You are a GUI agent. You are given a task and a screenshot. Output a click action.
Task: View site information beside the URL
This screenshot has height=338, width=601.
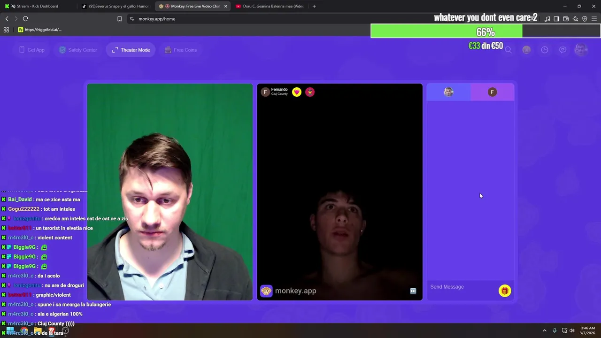[131, 19]
